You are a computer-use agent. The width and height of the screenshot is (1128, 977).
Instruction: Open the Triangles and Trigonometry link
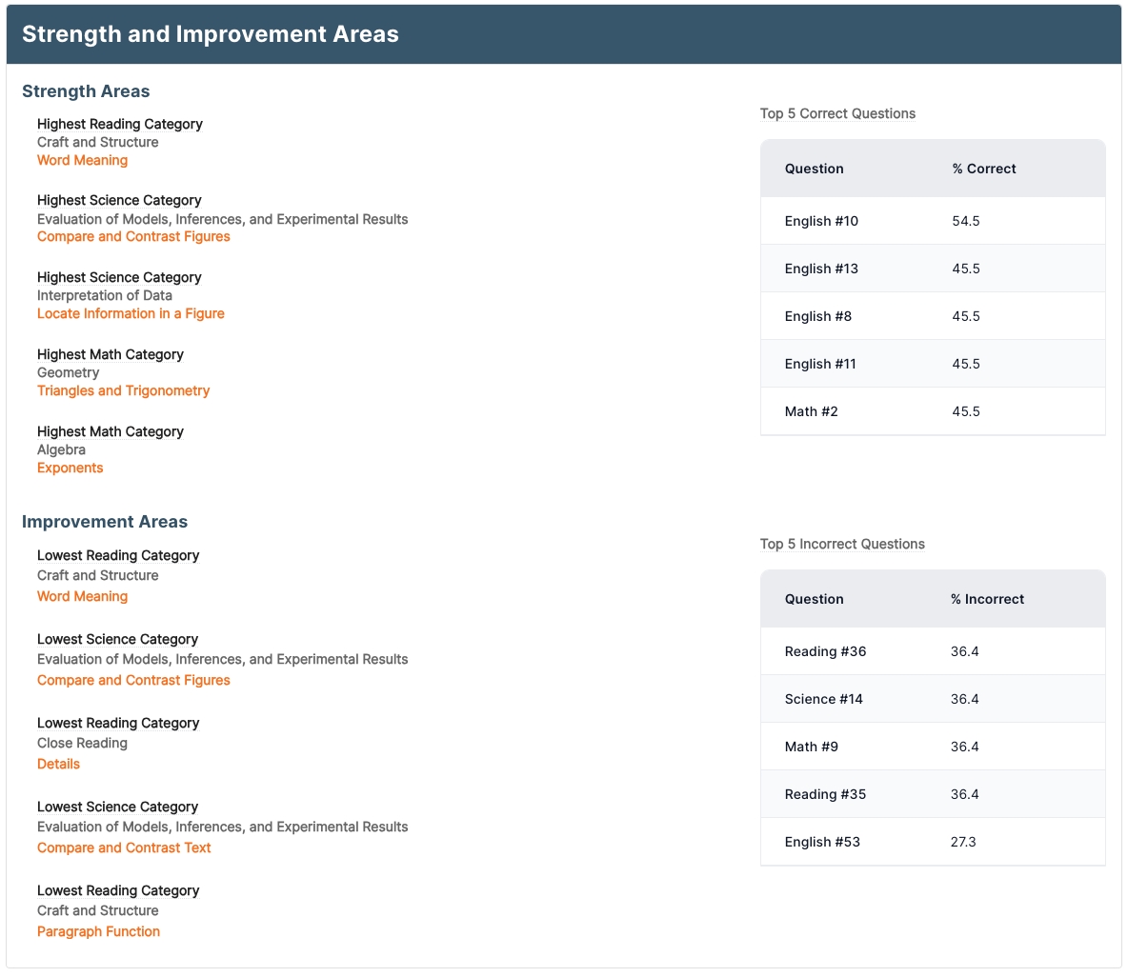coord(123,390)
